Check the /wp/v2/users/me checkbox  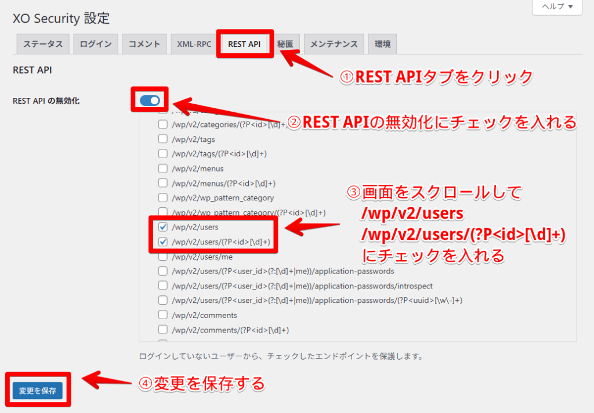click(163, 257)
